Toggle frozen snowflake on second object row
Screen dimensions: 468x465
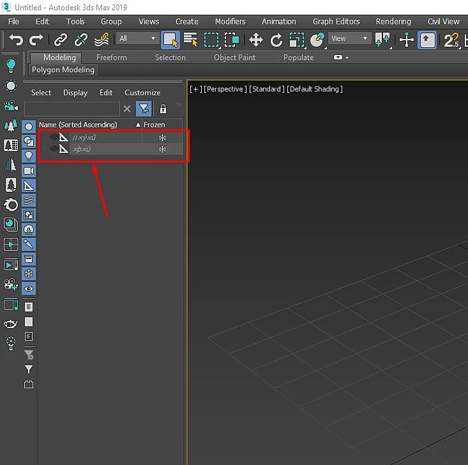(162, 149)
